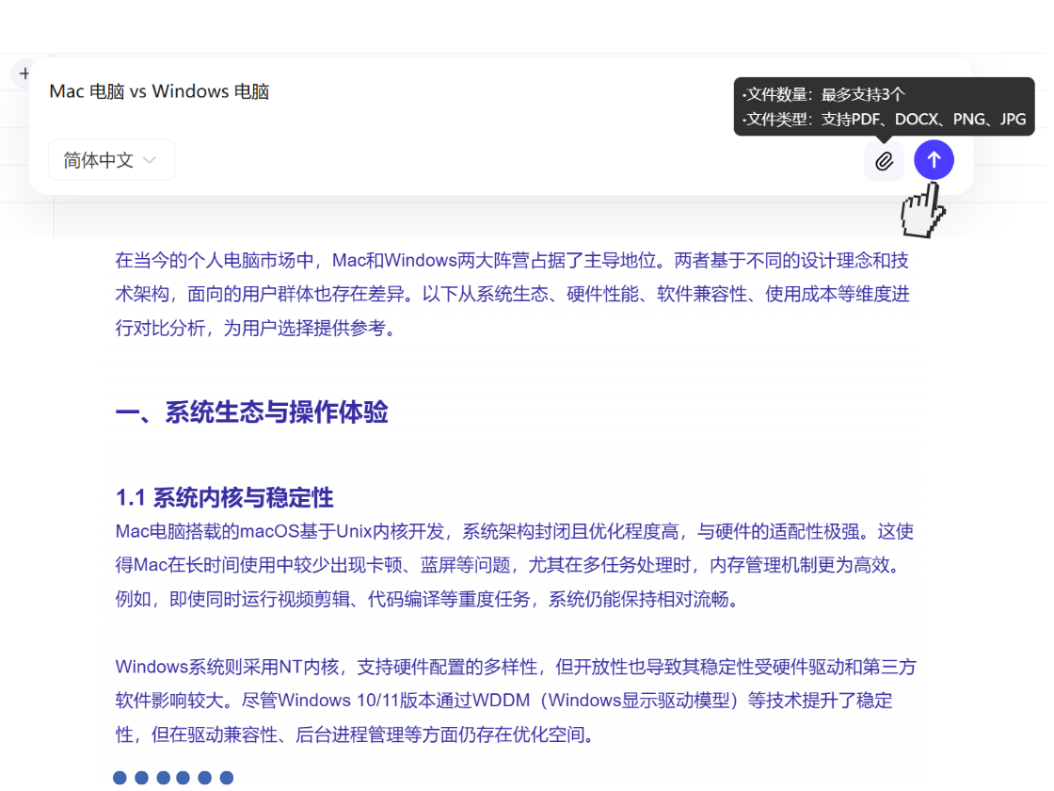
Task: Open the 简体中文 language dropdown
Action: click(x=111, y=160)
